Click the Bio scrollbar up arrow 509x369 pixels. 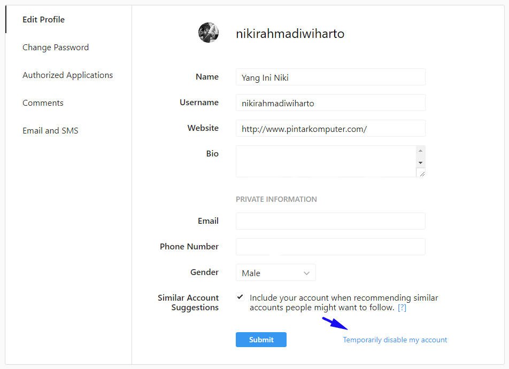click(x=420, y=151)
